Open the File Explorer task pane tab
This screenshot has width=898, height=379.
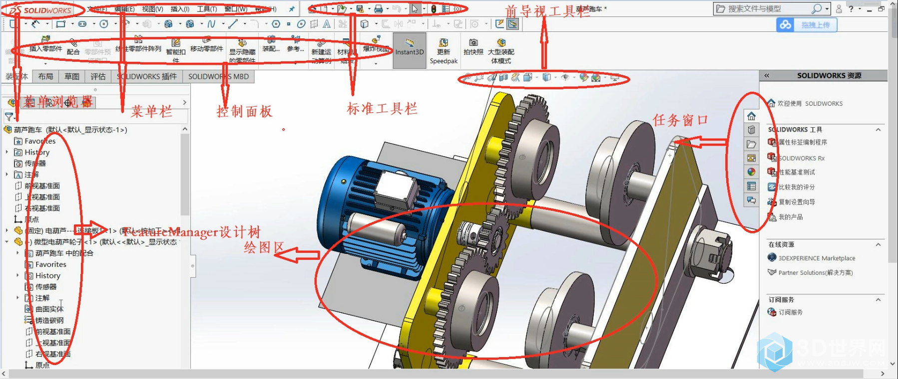751,144
